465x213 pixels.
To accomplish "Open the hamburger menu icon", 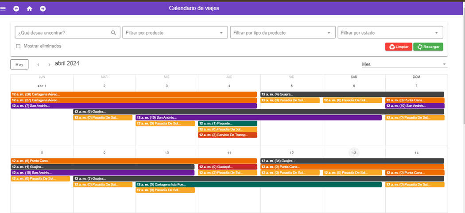I will [x=3, y=9].
